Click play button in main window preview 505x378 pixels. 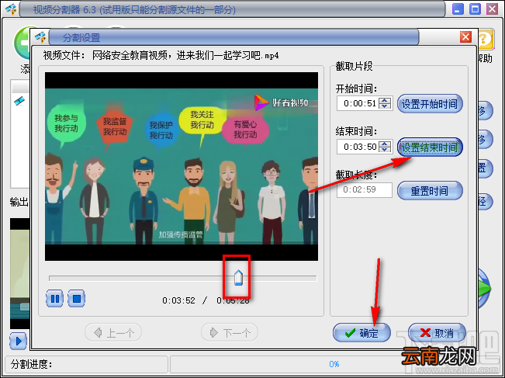tap(18, 341)
